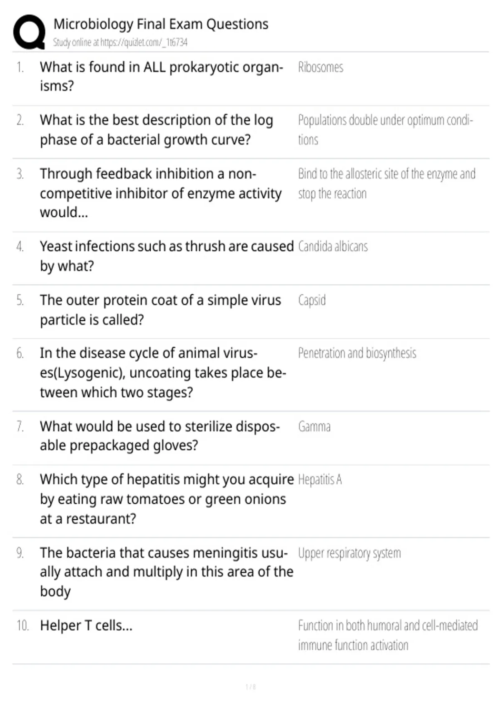Click the Capsid answer
501x710 pixels.
(x=312, y=300)
